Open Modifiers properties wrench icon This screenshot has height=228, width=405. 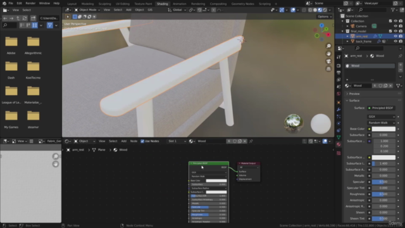click(339, 110)
